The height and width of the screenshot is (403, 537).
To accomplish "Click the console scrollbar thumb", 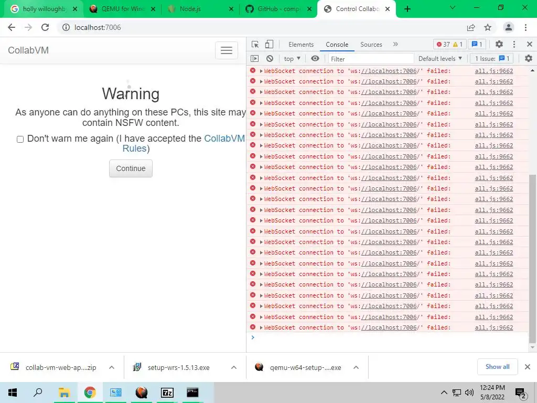I will [532, 259].
